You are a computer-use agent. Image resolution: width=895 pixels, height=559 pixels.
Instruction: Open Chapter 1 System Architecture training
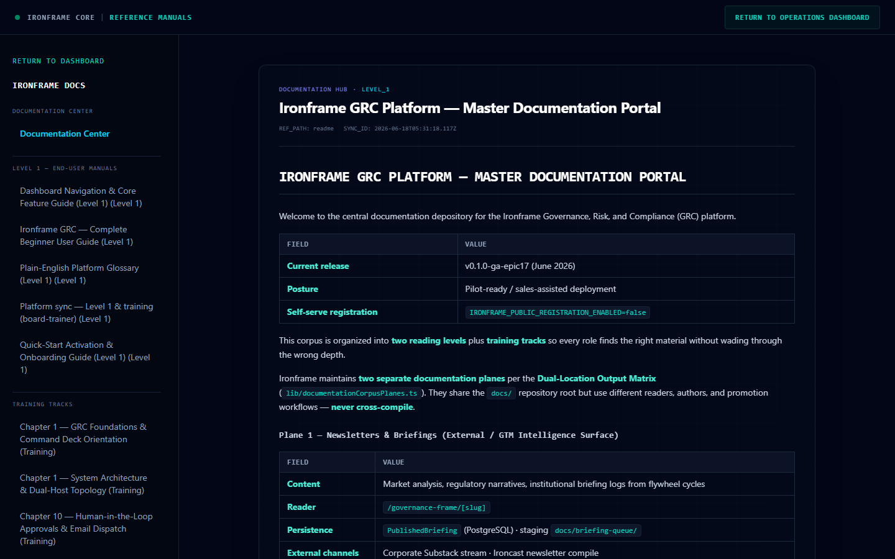(86, 484)
